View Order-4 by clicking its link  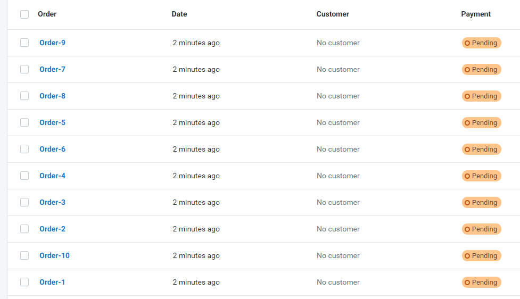pos(52,176)
